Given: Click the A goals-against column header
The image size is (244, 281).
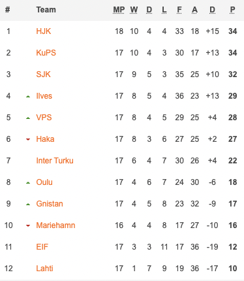Looking at the screenshot, I should [194, 10].
